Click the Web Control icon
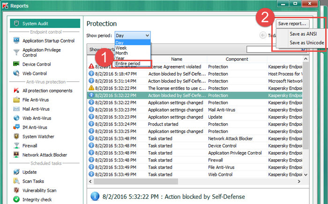Screen dimensions: 328x204 16,73
